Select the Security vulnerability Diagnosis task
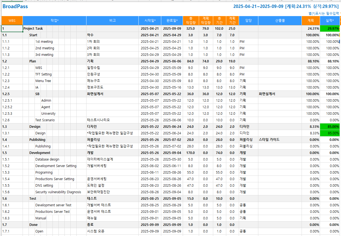The height and width of the screenshot is (236, 341). point(58,192)
